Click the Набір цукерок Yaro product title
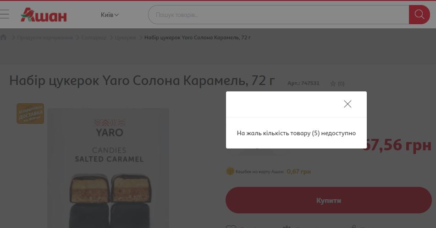Viewport: 436px width, 228px height. coord(142,80)
